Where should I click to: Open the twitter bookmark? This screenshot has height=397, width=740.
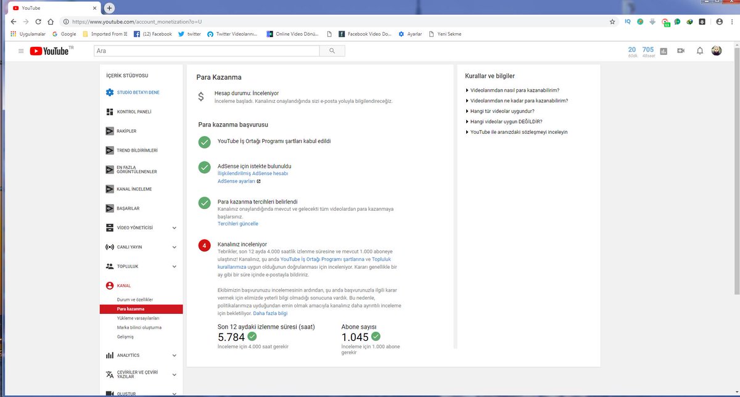pos(189,34)
